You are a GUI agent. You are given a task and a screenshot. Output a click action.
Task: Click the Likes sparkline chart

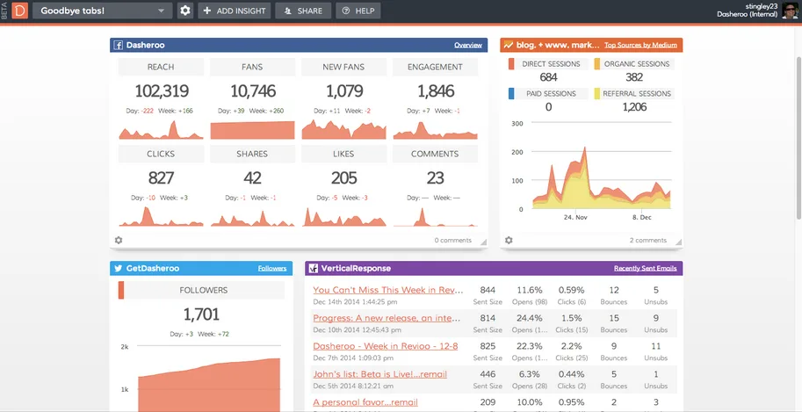tap(344, 217)
